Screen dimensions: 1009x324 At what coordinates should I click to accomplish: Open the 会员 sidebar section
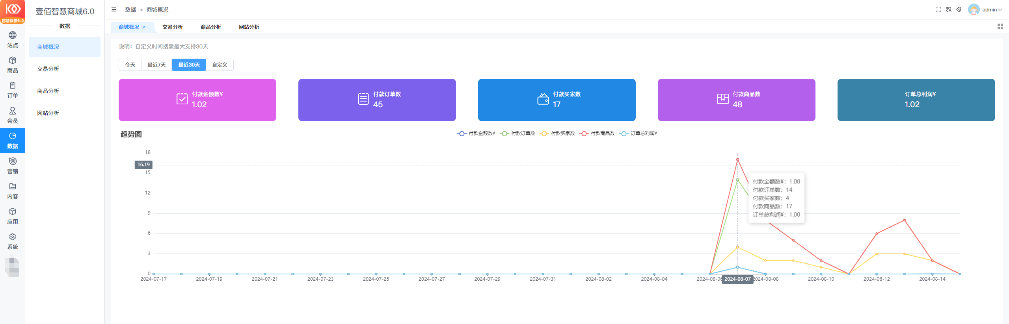coord(13,115)
